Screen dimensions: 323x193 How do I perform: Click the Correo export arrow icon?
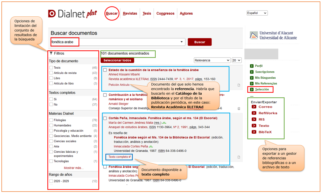coord(254,107)
